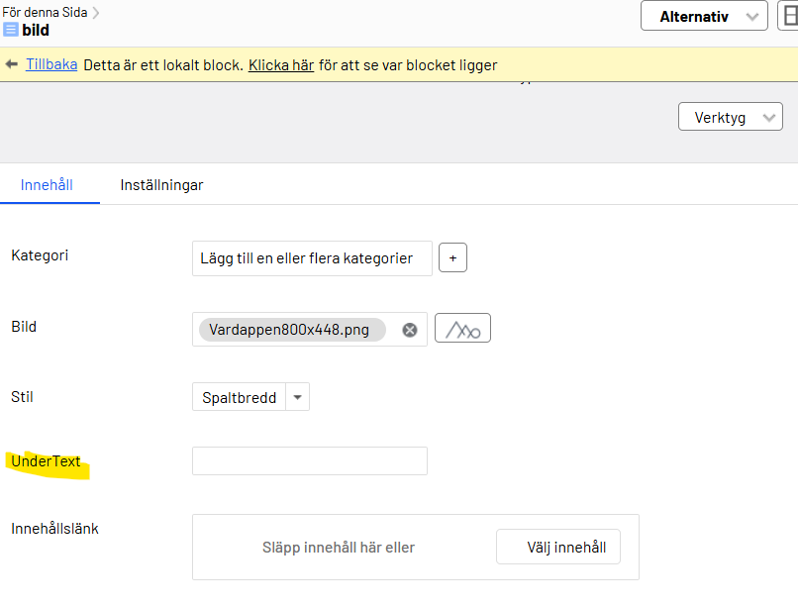This screenshot has height=606, width=798.
Task: Select the Vardappen800x448.png file chip
Action: pyautogui.click(x=292, y=330)
